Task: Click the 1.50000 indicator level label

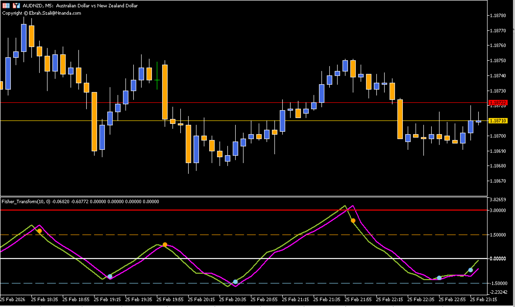Action: 497,235
